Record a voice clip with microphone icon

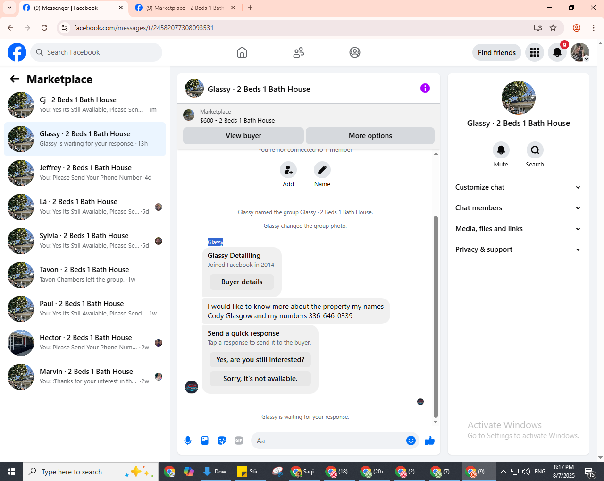tap(188, 440)
